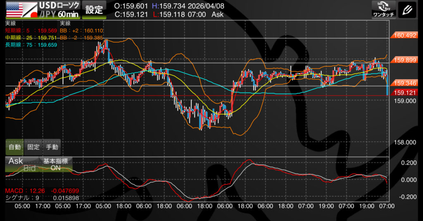The height and width of the screenshot is (221, 423).
Task: Switch to 固定 fixed scale mode
Action: [33, 147]
